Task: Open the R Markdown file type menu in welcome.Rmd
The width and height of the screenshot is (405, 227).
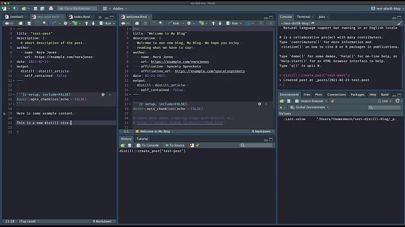Action: [263, 131]
